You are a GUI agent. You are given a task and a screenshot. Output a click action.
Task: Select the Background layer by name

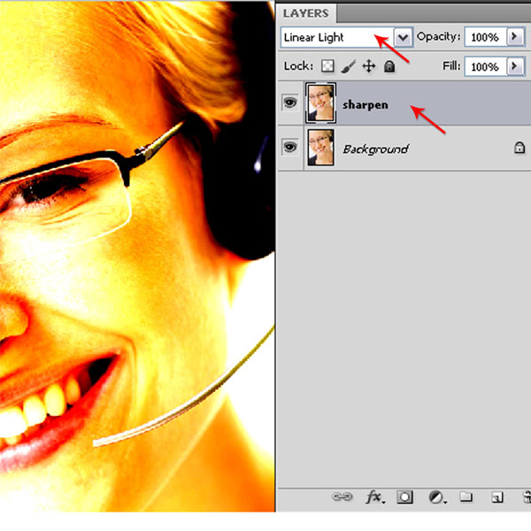(375, 149)
